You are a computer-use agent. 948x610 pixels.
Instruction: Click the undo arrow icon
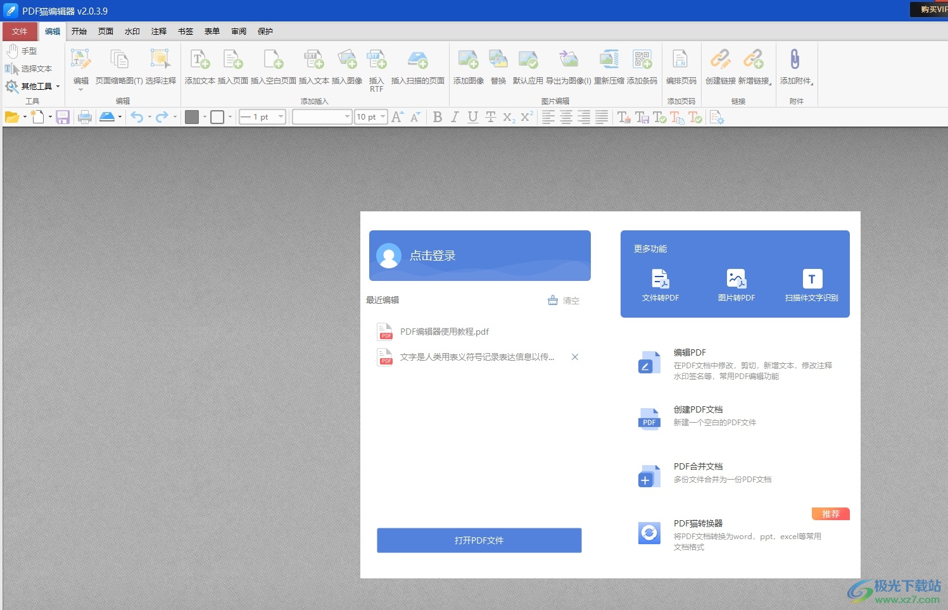(x=137, y=117)
